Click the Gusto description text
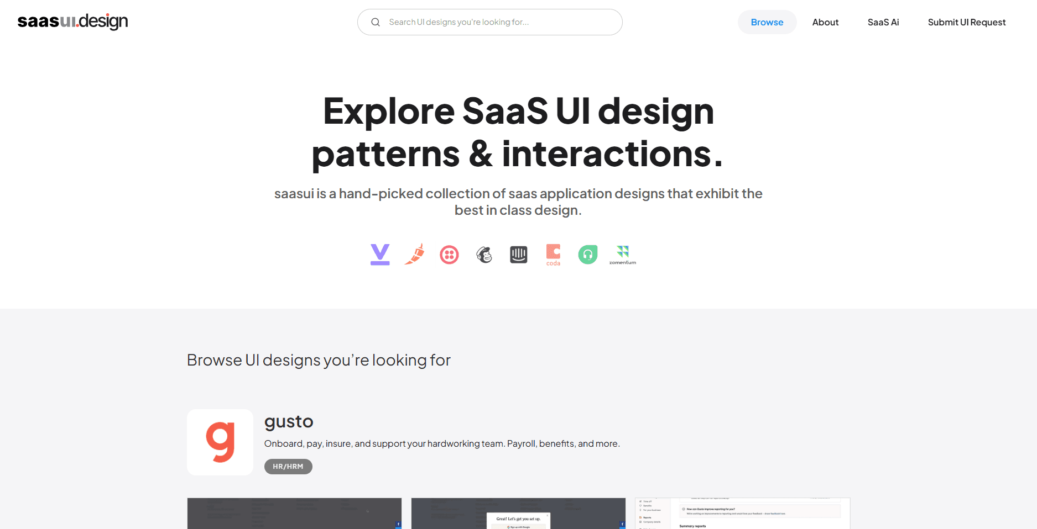Image resolution: width=1037 pixels, height=529 pixels. tap(442, 443)
